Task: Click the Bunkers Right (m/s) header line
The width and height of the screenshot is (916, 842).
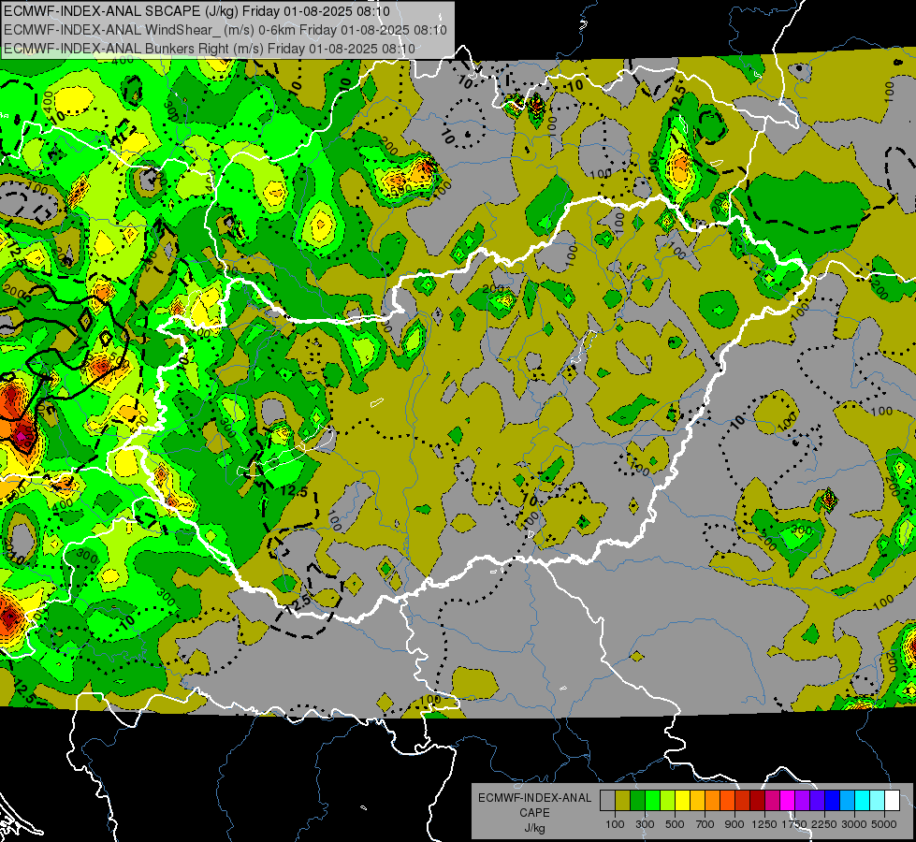Action: click(210, 49)
